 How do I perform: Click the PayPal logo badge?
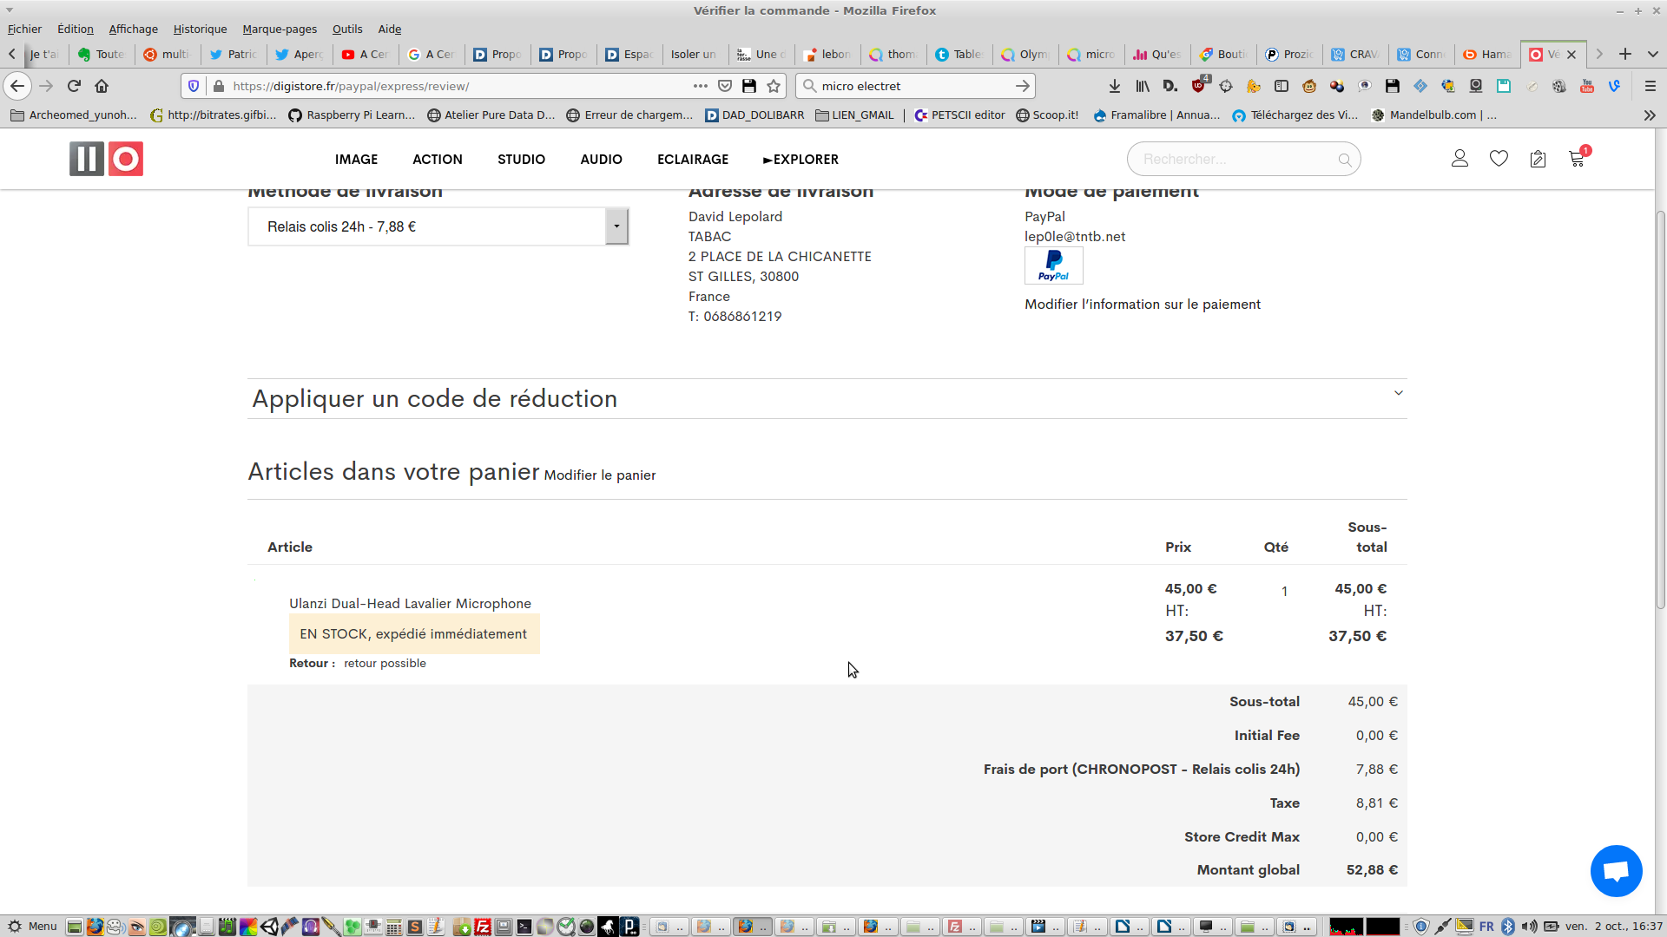coord(1053,265)
